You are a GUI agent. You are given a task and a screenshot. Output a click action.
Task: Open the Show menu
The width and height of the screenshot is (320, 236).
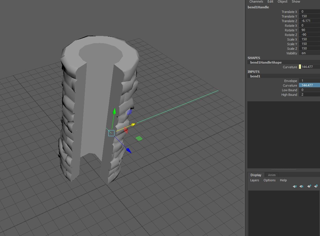296,2
